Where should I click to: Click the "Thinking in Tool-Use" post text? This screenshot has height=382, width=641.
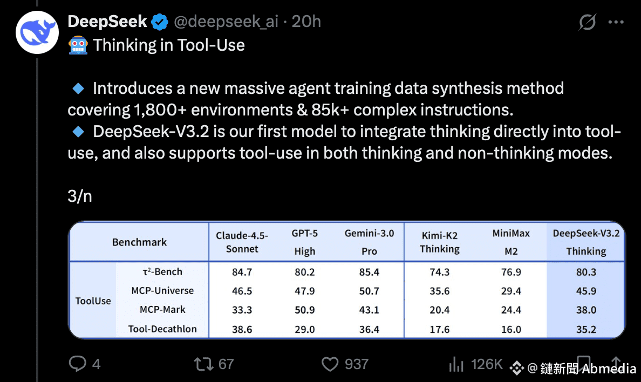[x=169, y=45]
